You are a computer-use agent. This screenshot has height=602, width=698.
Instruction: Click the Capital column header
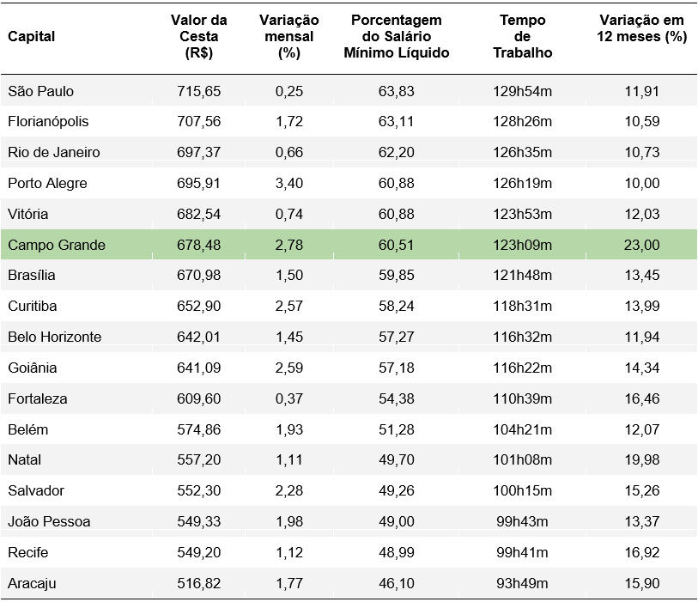point(32,37)
